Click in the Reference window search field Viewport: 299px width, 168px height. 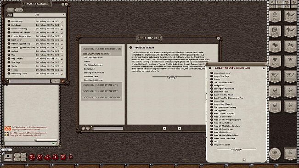coord(108,129)
